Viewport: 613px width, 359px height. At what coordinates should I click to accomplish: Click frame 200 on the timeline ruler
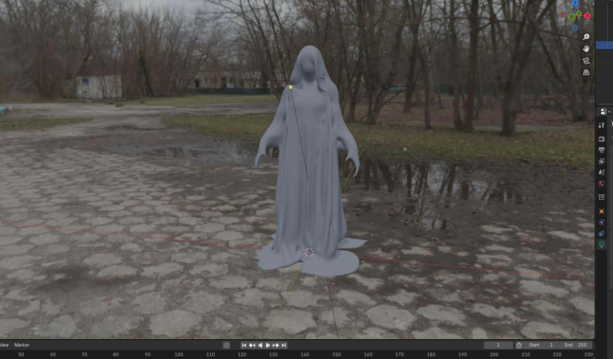click(494, 354)
